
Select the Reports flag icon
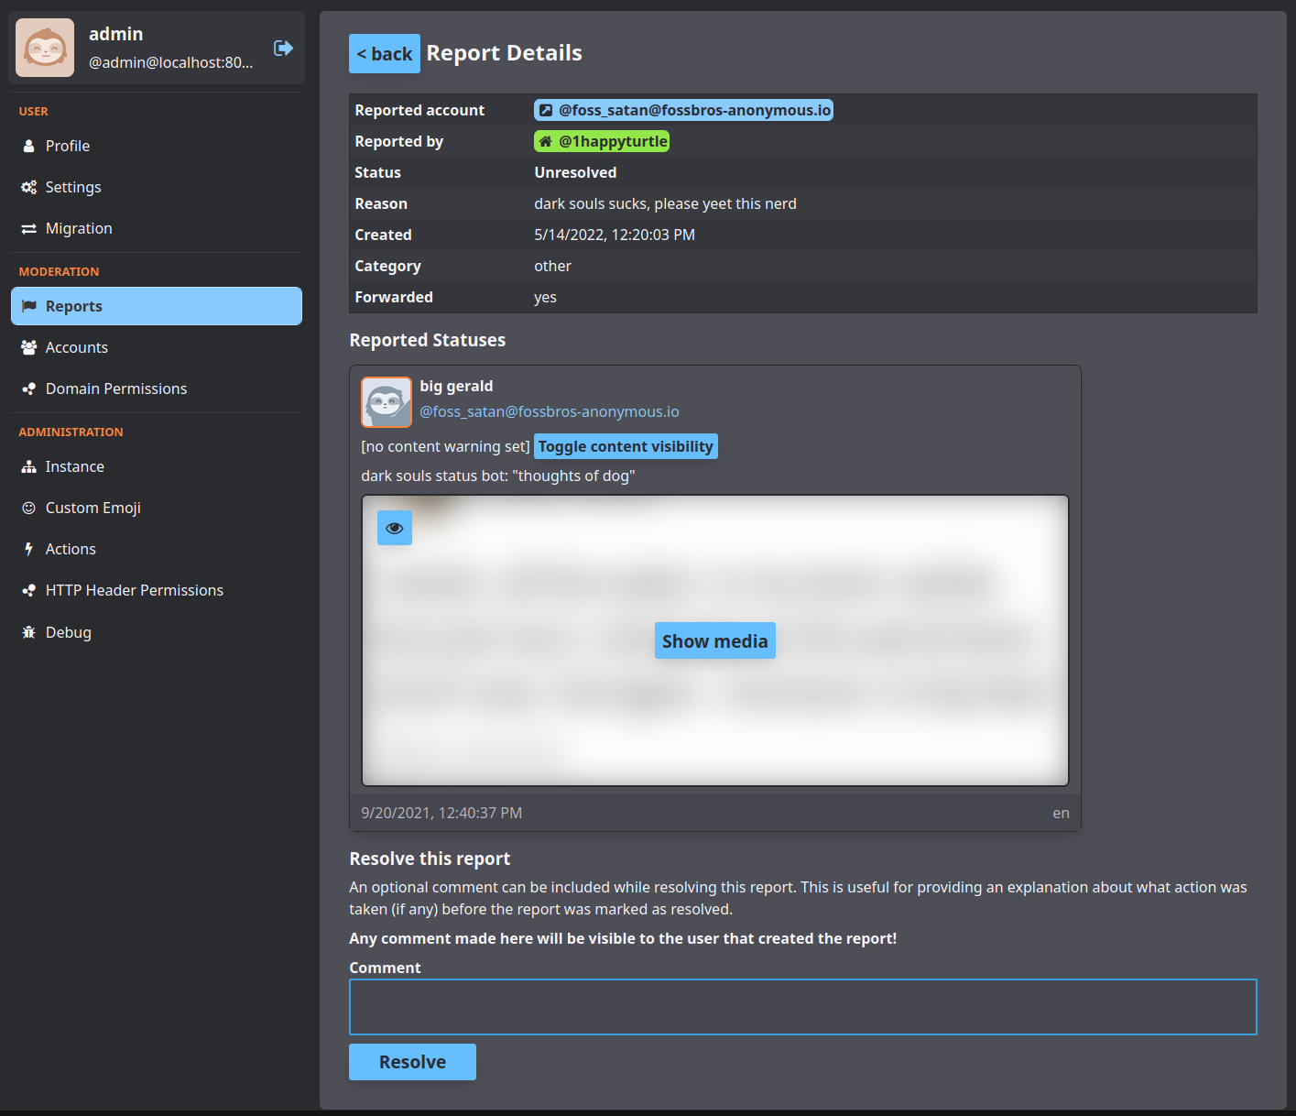(x=29, y=305)
